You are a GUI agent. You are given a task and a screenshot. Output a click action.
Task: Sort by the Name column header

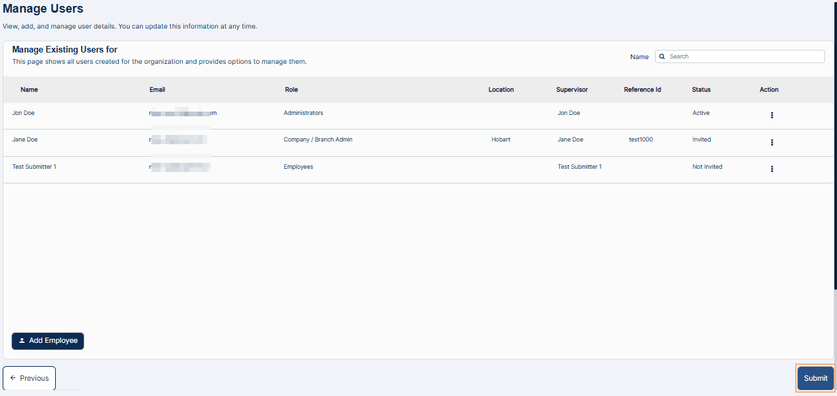[29, 90]
